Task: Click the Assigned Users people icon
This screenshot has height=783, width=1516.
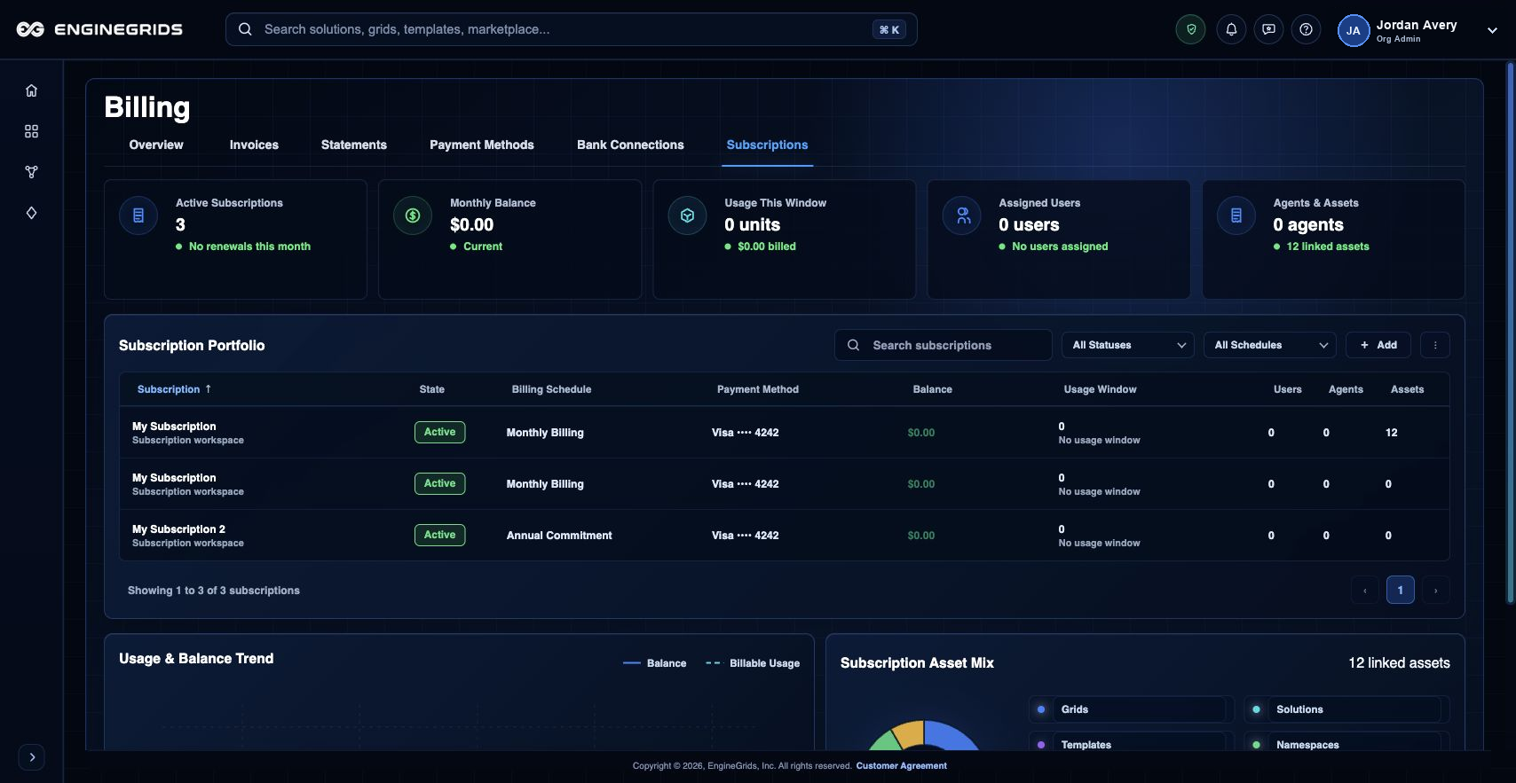Action: coord(962,215)
